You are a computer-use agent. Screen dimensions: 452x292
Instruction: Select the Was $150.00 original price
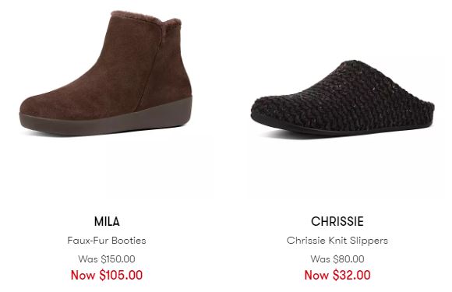pos(107,259)
